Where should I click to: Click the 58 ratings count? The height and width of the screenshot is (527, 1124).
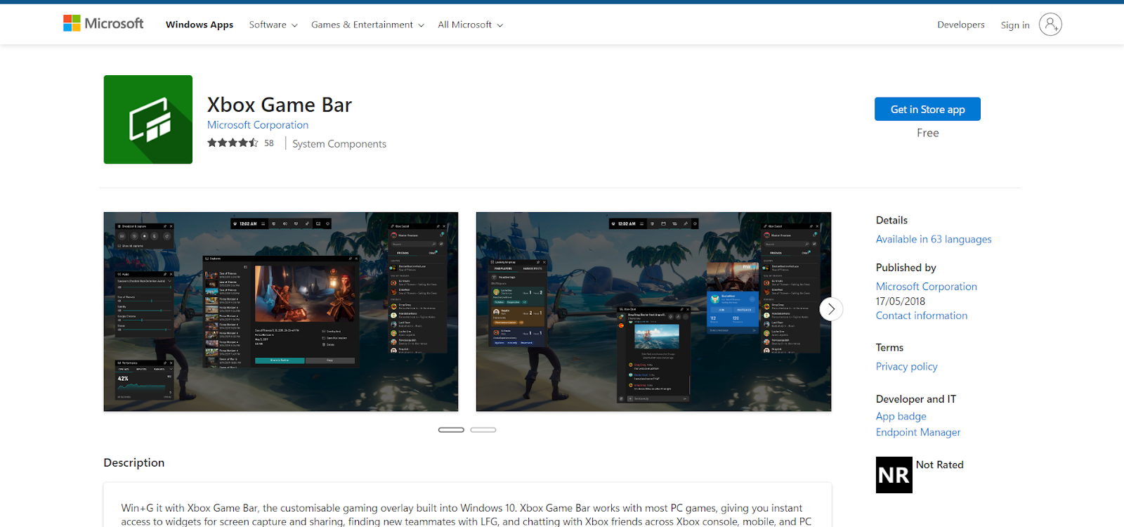[x=269, y=143]
